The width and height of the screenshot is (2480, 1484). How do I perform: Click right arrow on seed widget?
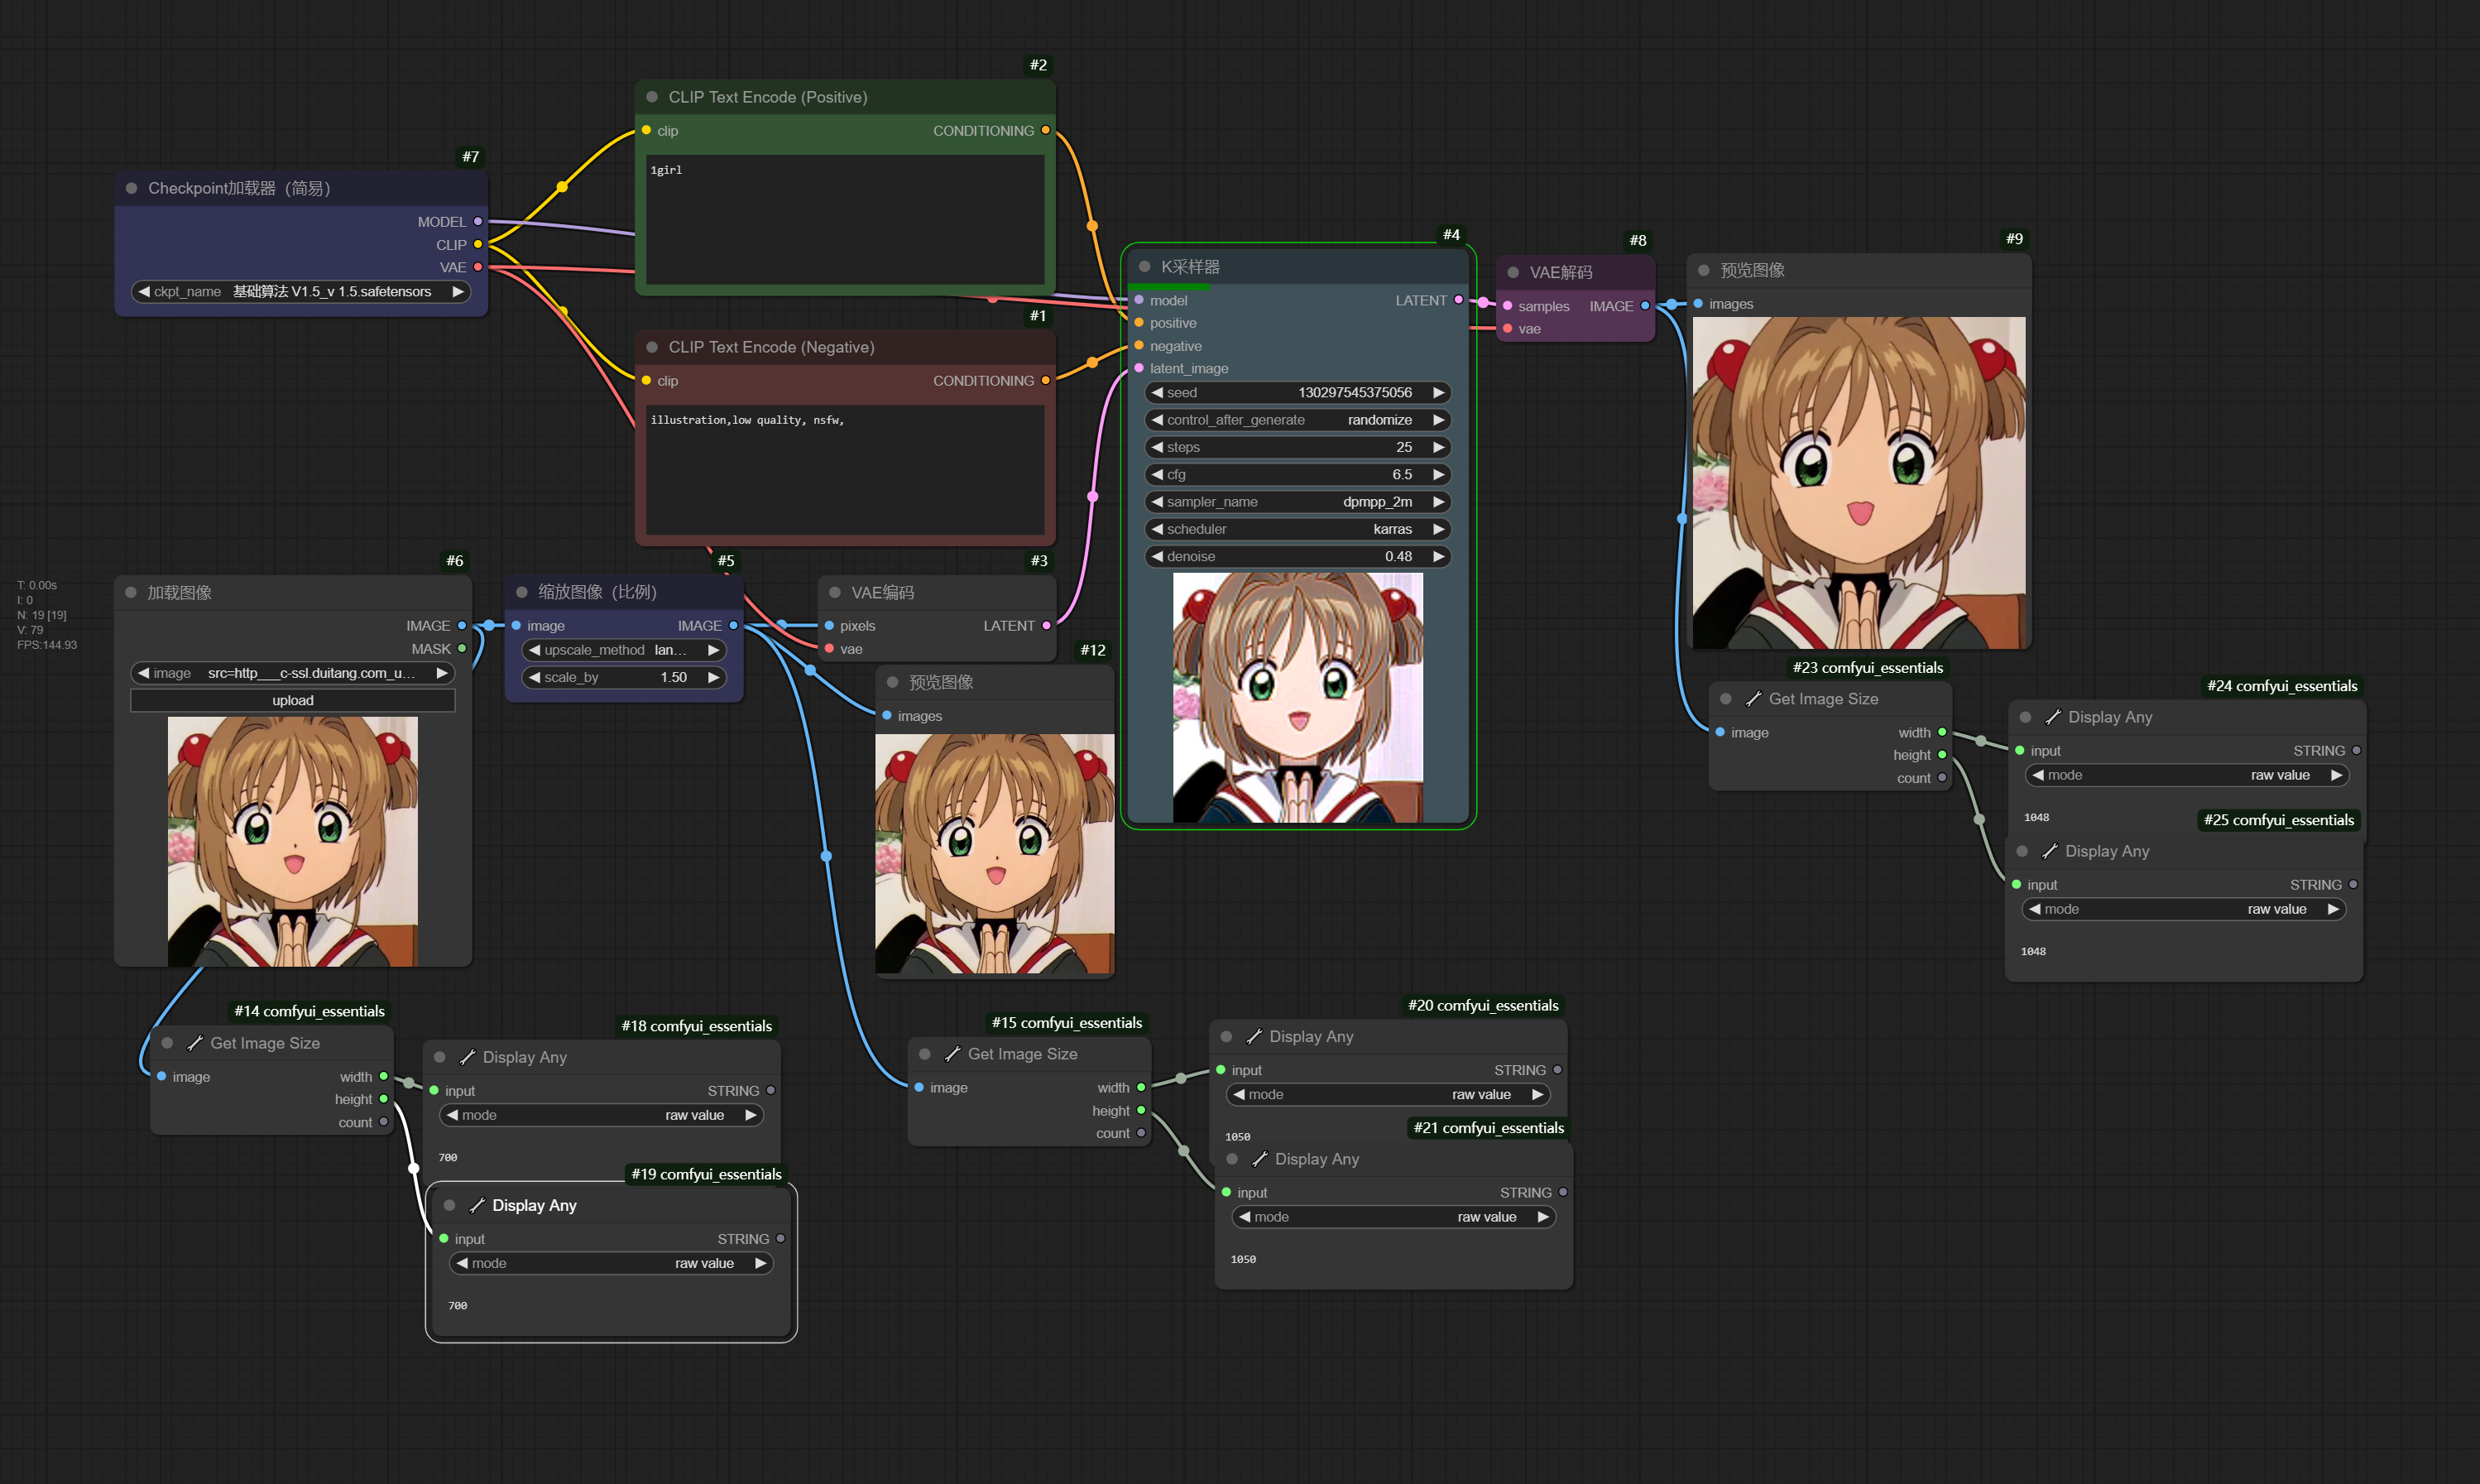[x=1438, y=393]
